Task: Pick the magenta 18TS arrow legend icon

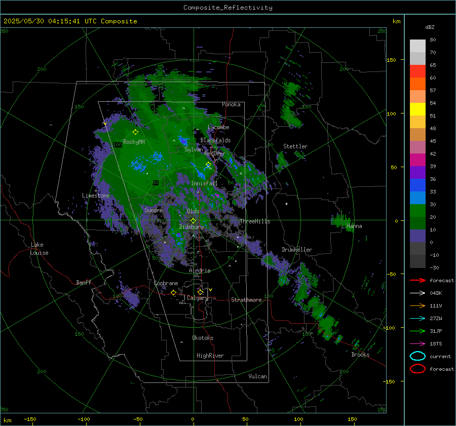Action: click(417, 344)
